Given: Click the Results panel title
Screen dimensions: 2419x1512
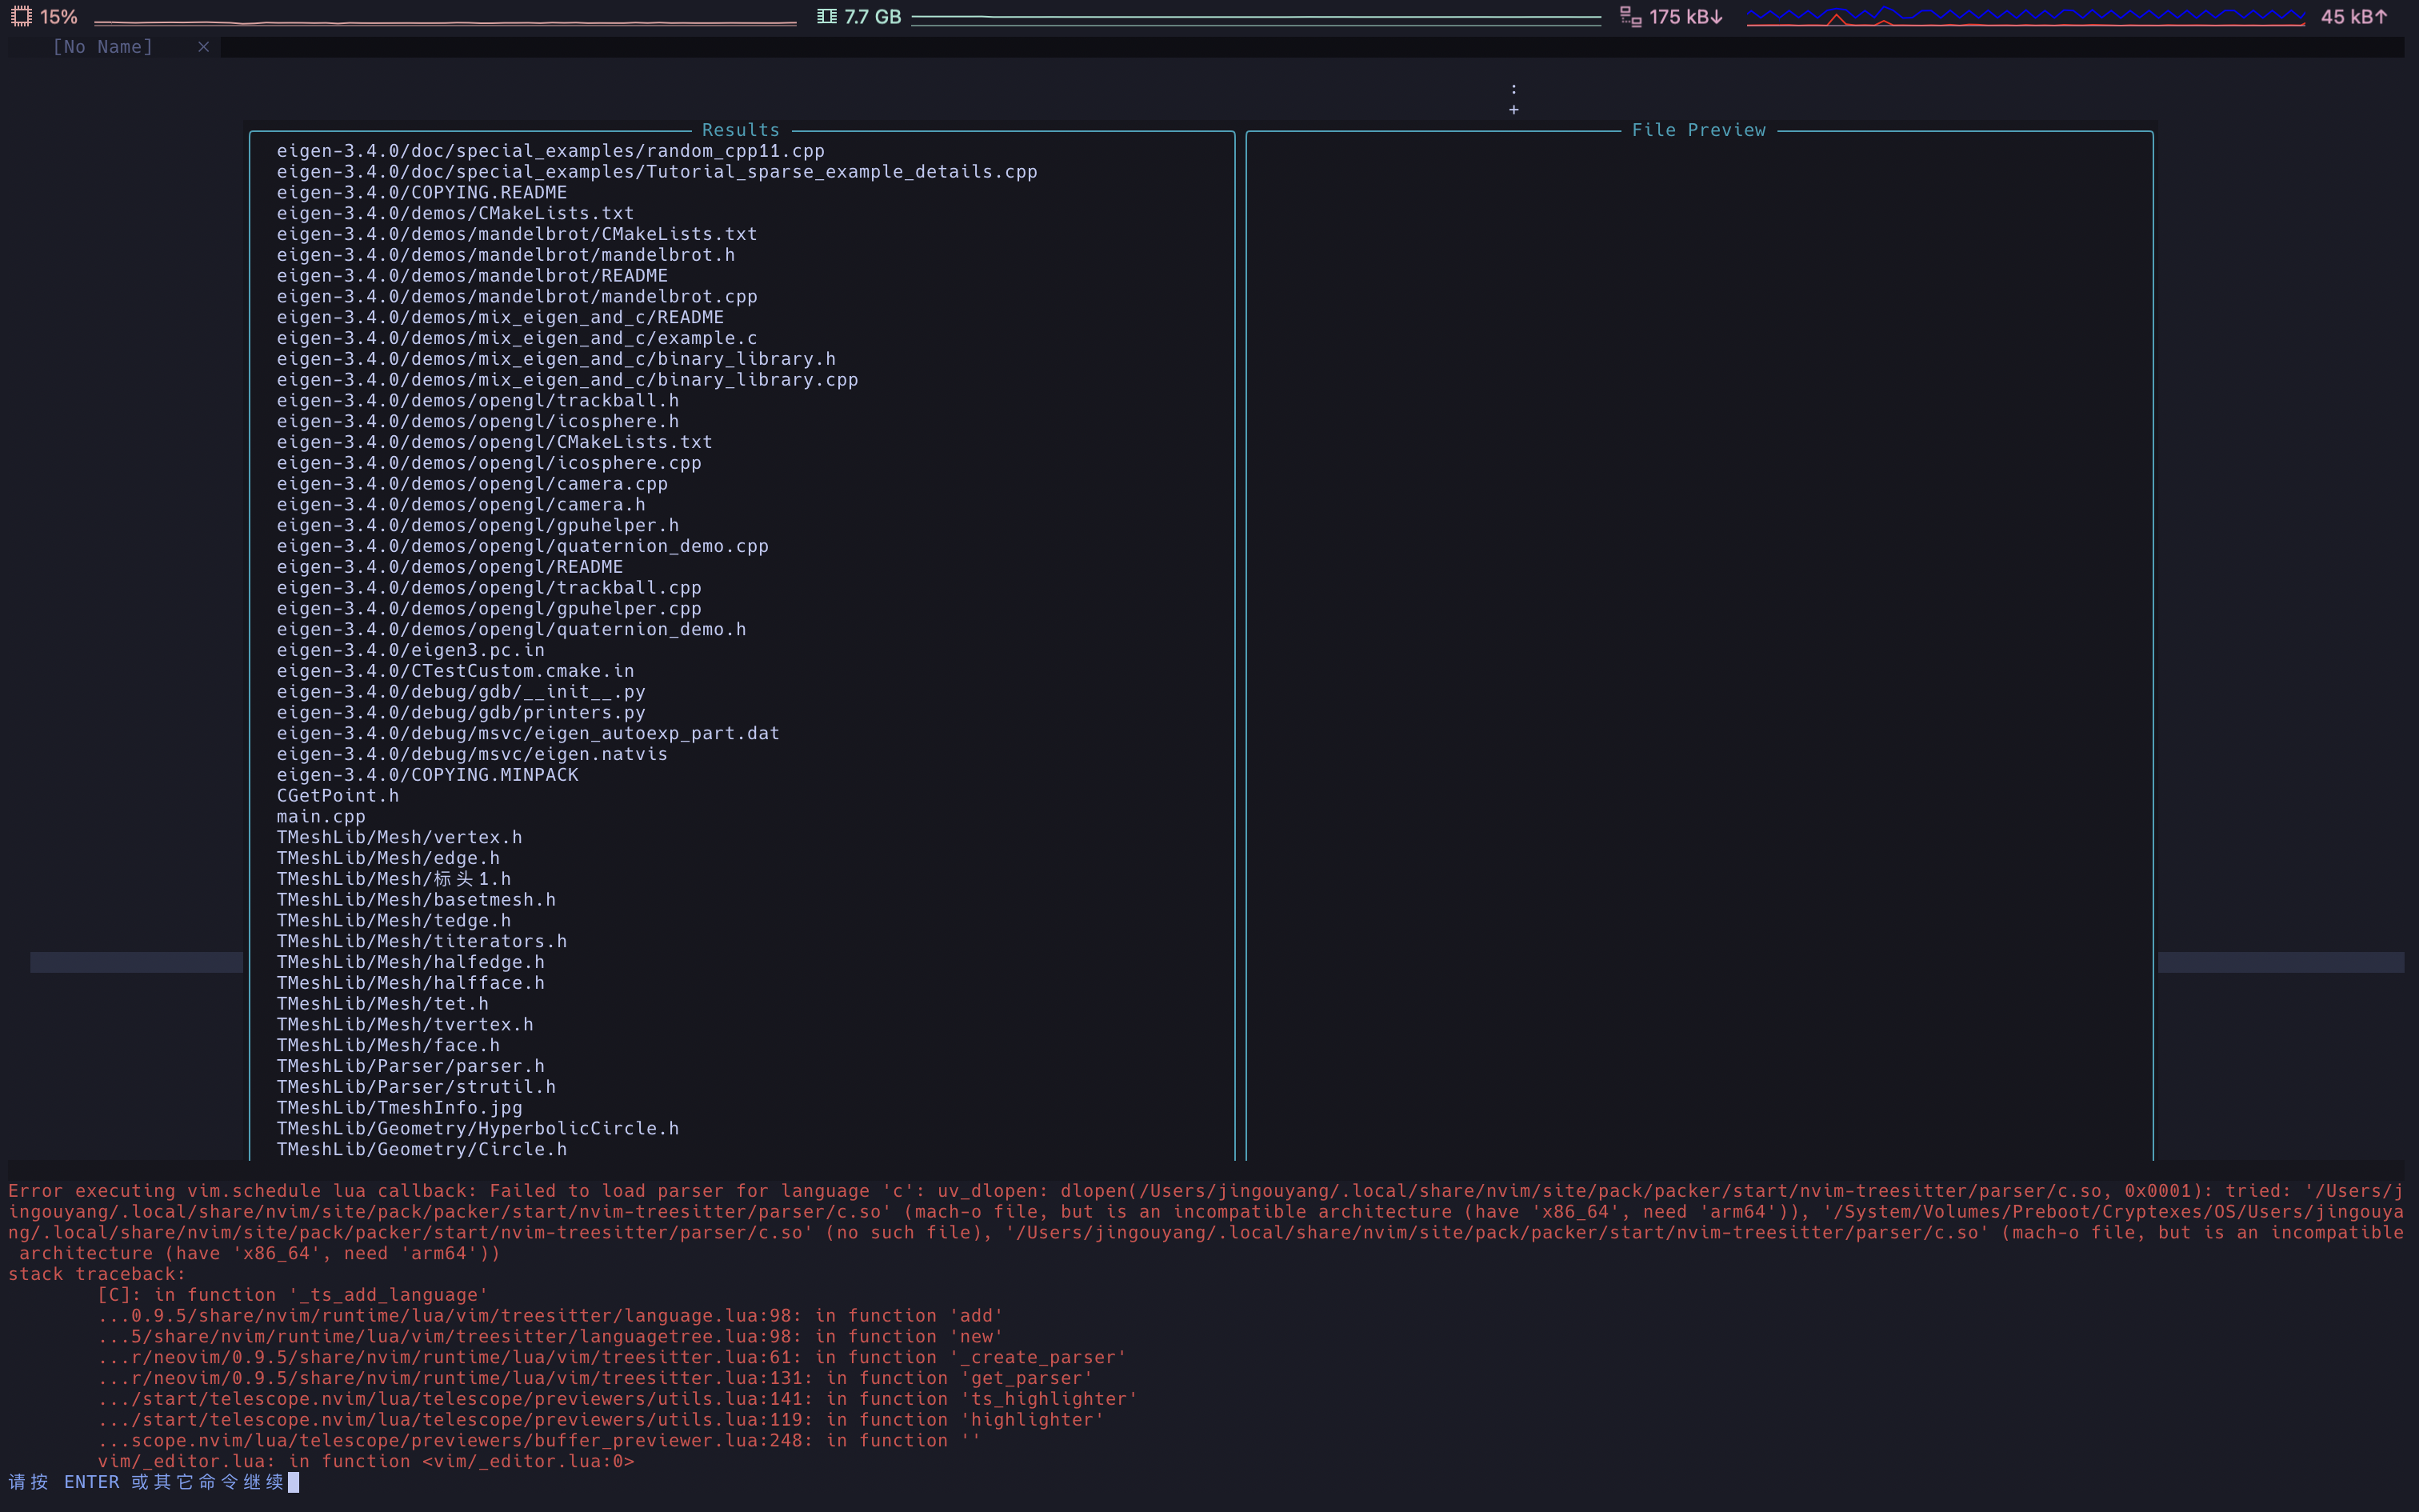Looking at the screenshot, I should click(x=741, y=130).
